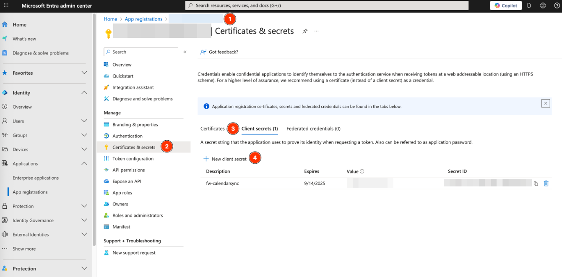Open Identity Overview in sidebar
The height and width of the screenshot is (278, 562).
pos(22,107)
